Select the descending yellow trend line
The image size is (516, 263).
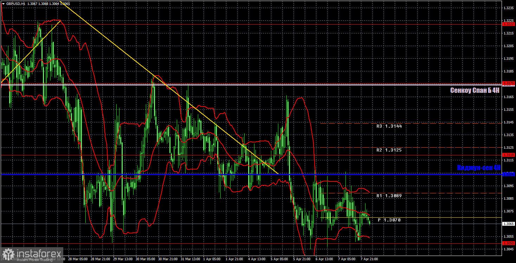[x=169, y=87]
